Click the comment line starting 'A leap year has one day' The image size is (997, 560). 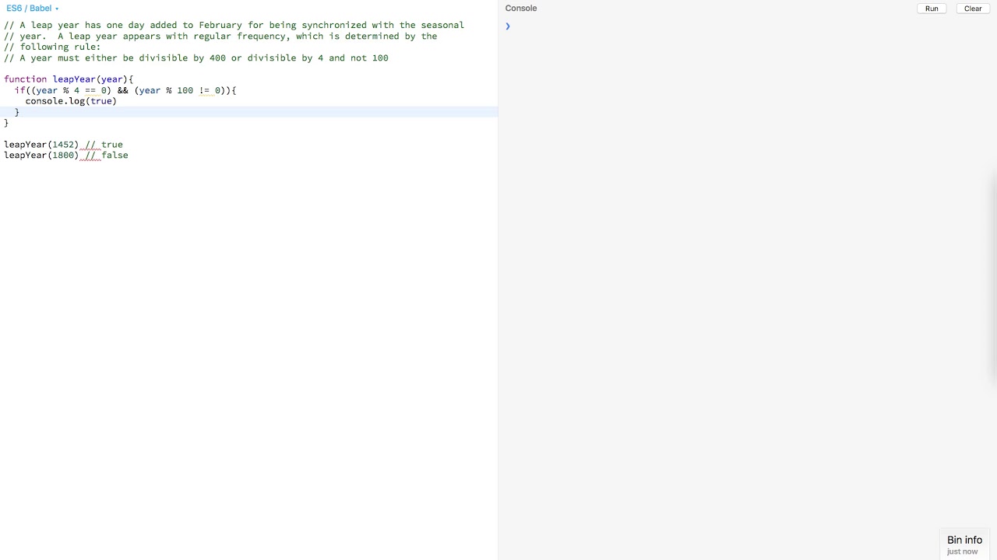tap(234, 25)
